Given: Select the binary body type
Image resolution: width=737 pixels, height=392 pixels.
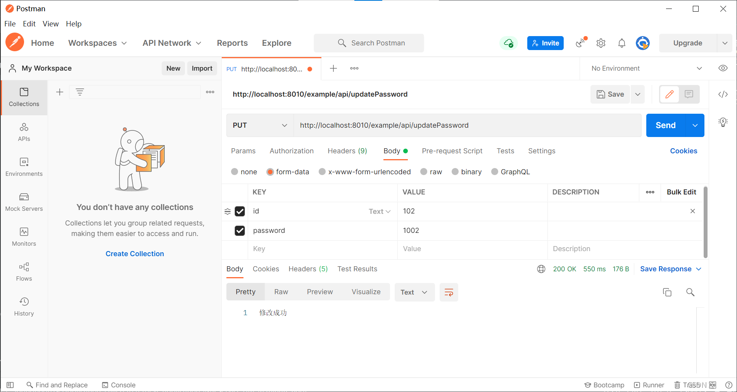Looking at the screenshot, I should tap(455, 172).
